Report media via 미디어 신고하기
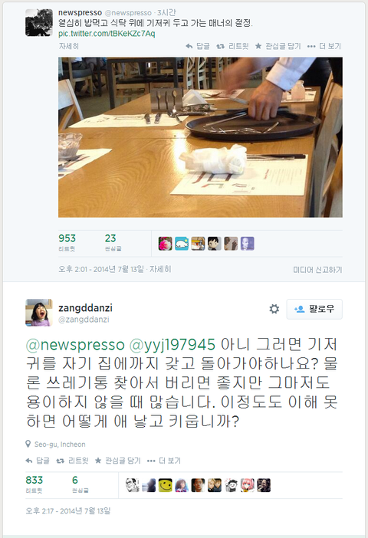Screen dimensions: 368x538 (317, 270)
